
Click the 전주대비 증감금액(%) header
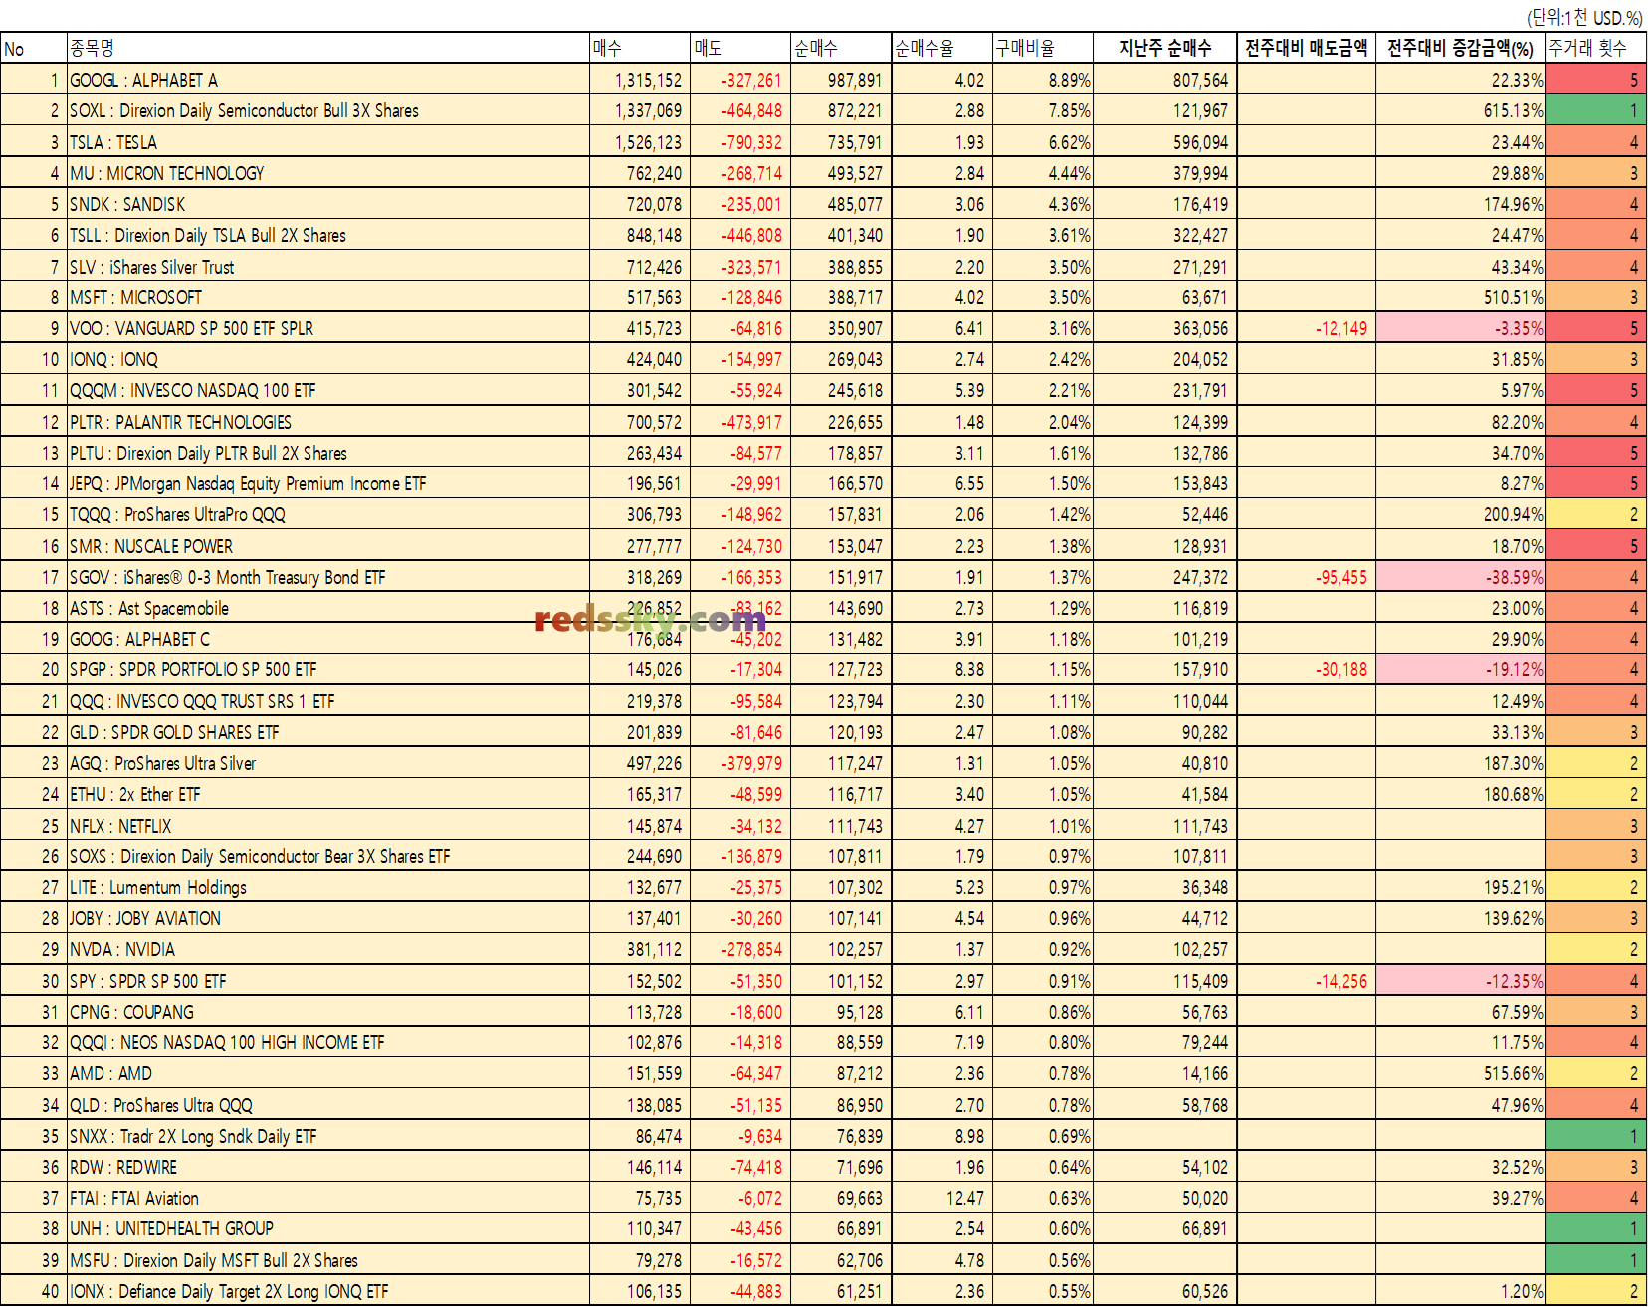(x=1460, y=48)
